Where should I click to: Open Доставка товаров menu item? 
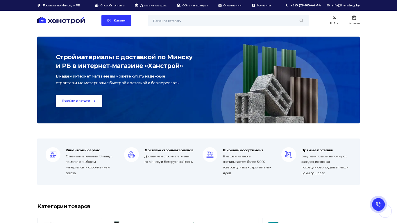[153, 6]
